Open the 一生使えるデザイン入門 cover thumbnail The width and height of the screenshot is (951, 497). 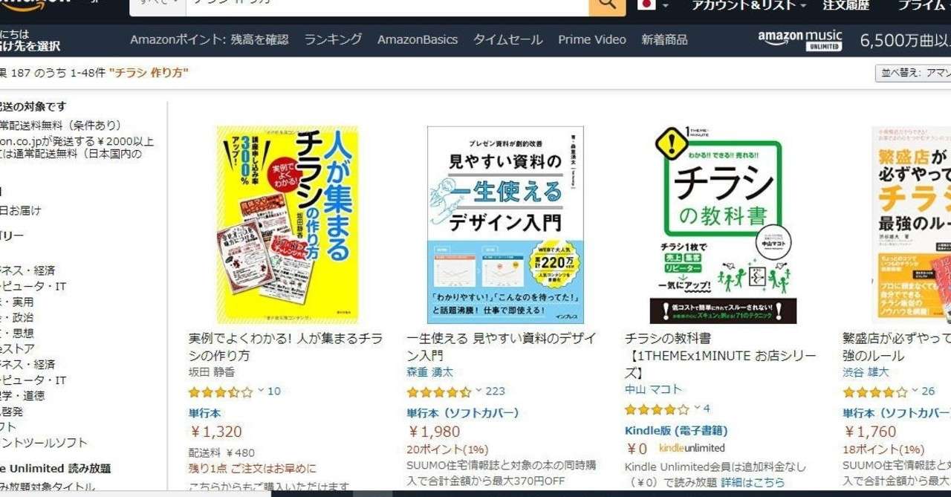pyautogui.click(x=505, y=224)
